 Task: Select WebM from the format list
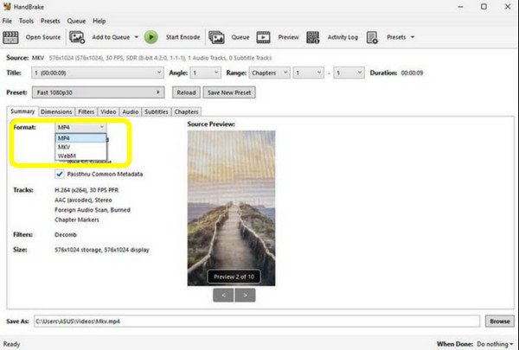80,156
